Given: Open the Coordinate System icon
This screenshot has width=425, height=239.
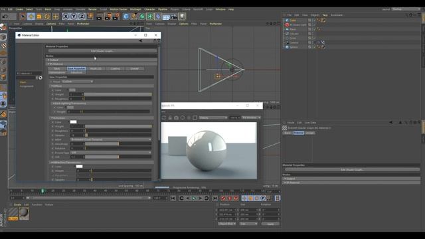Looking at the screenshot, I should point(90,16).
